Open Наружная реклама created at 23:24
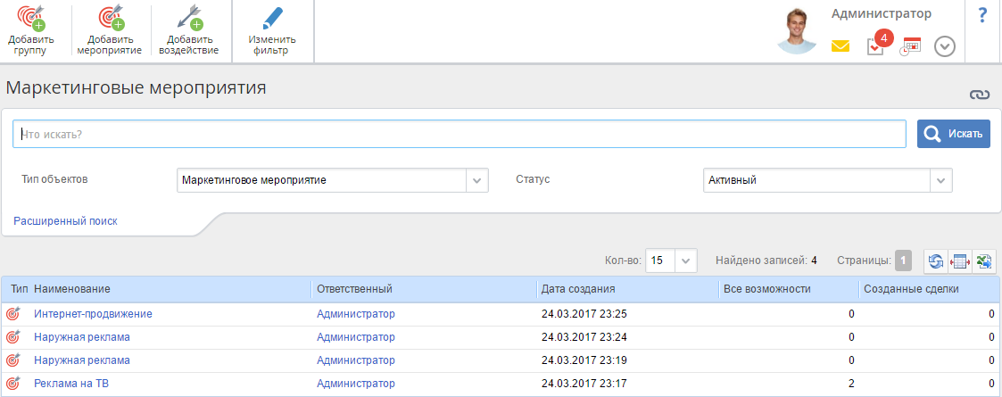1002x397 pixels. click(82, 337)
